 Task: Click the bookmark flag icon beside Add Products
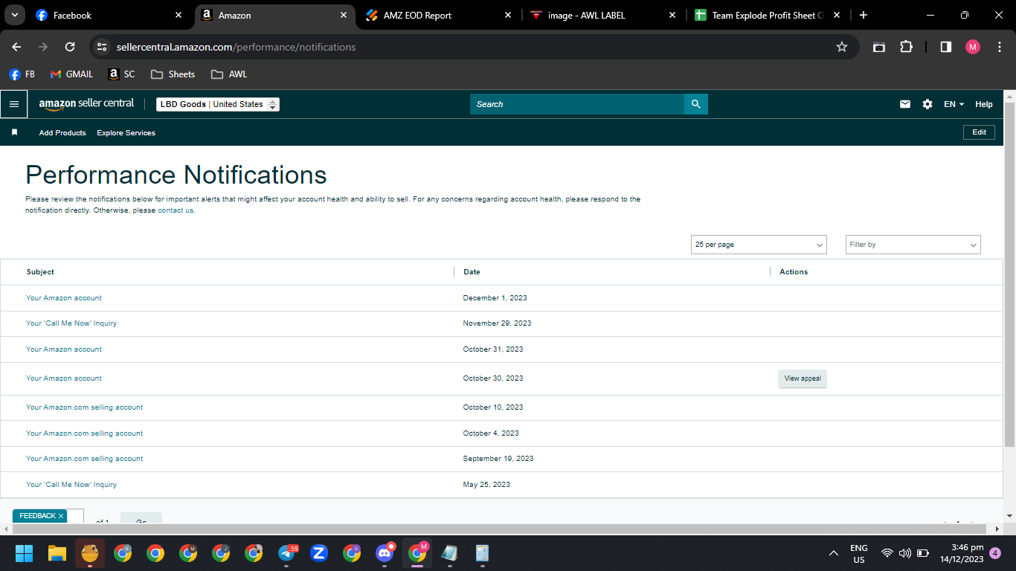pos(14,132)
